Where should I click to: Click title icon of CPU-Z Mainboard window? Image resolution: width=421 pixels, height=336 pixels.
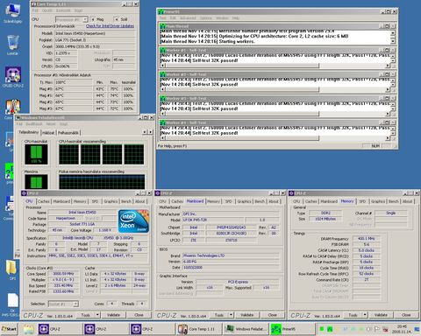click(158, 193)
